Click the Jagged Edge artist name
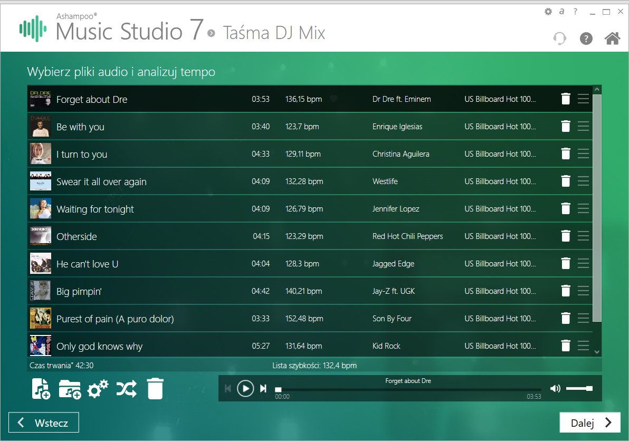The width and height of the screenshot is (629, 441). point(393,264)
